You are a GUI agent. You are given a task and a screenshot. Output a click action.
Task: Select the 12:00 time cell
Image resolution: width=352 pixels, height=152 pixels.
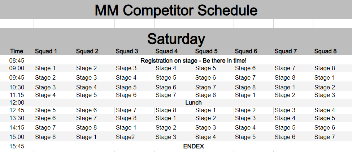coord(17,102)
